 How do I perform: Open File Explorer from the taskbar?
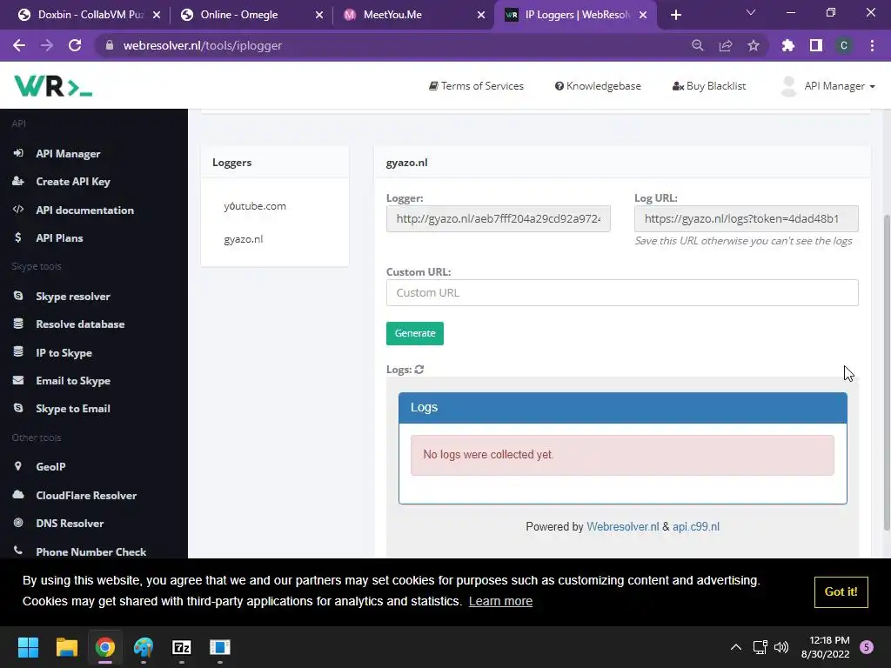(x=66, y=647)
